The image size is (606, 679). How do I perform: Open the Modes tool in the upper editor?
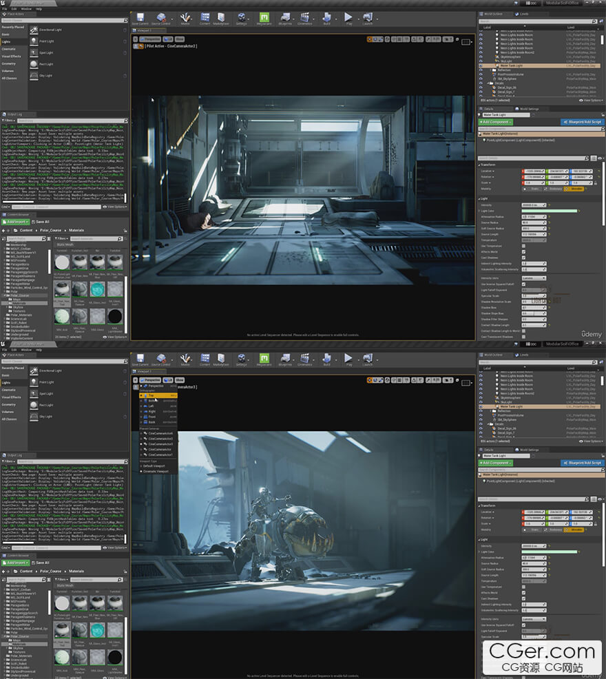185,18
